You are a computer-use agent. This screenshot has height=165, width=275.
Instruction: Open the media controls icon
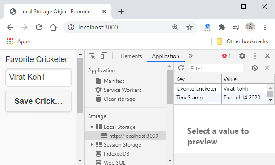[236, 27]
